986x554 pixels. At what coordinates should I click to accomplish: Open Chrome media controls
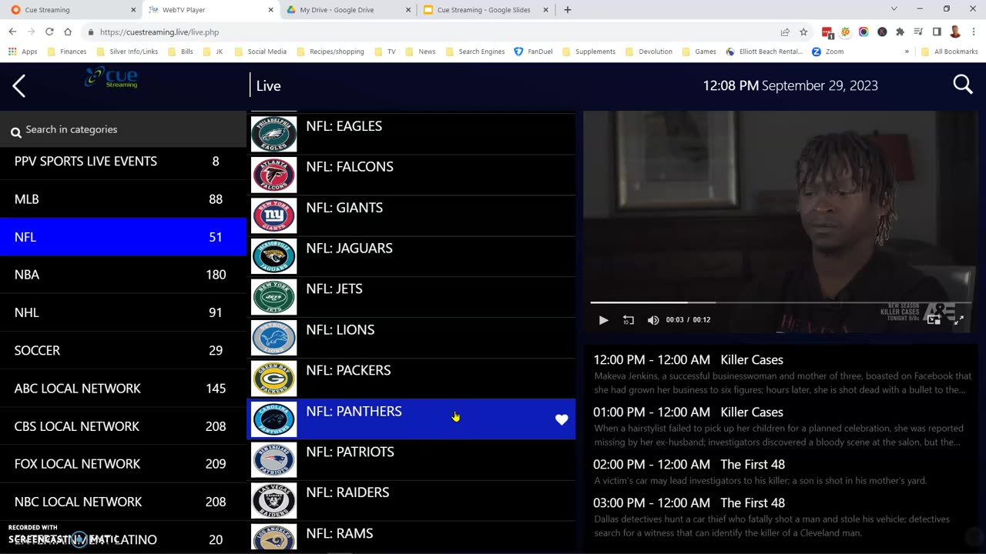[x=918, y=32]
